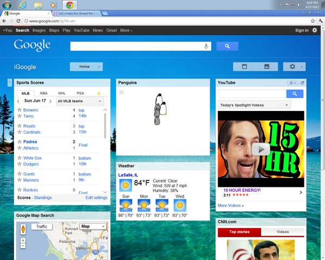Click the Windows Start orb
This screenshot has width=325, height=260.
coord(7,4)
